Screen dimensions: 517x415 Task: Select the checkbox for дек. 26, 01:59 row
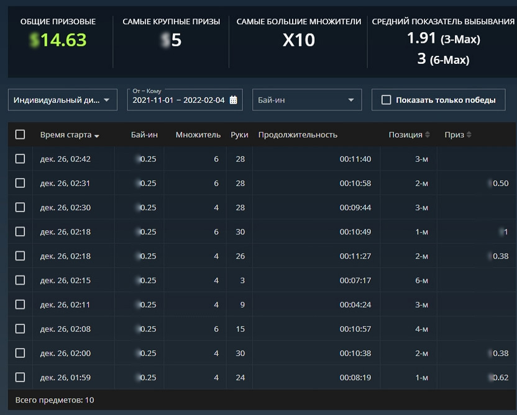(x=20, y=377)
